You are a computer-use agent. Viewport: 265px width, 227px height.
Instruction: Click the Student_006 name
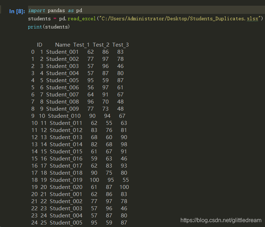63,87
